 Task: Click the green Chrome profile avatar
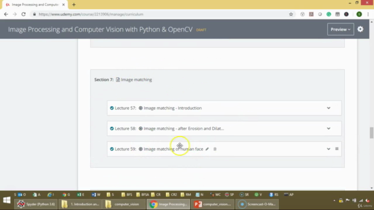tap(359, 14)
